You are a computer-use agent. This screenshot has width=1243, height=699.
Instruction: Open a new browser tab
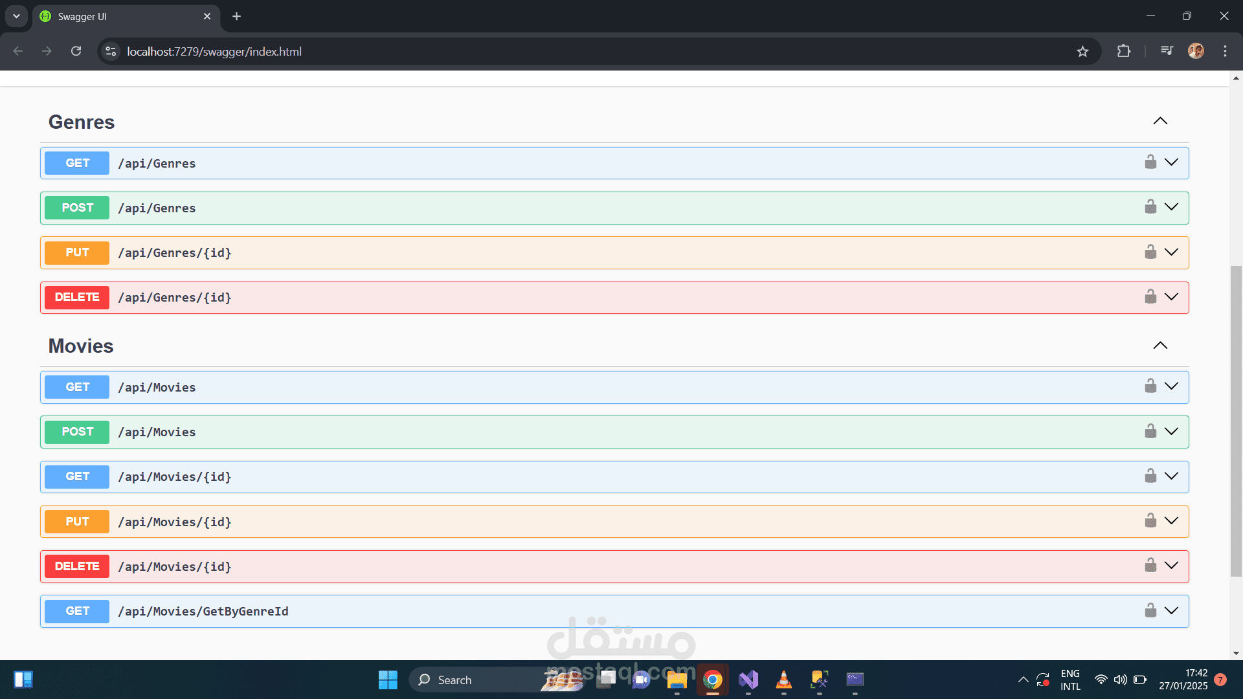click(x=237, y=16)
